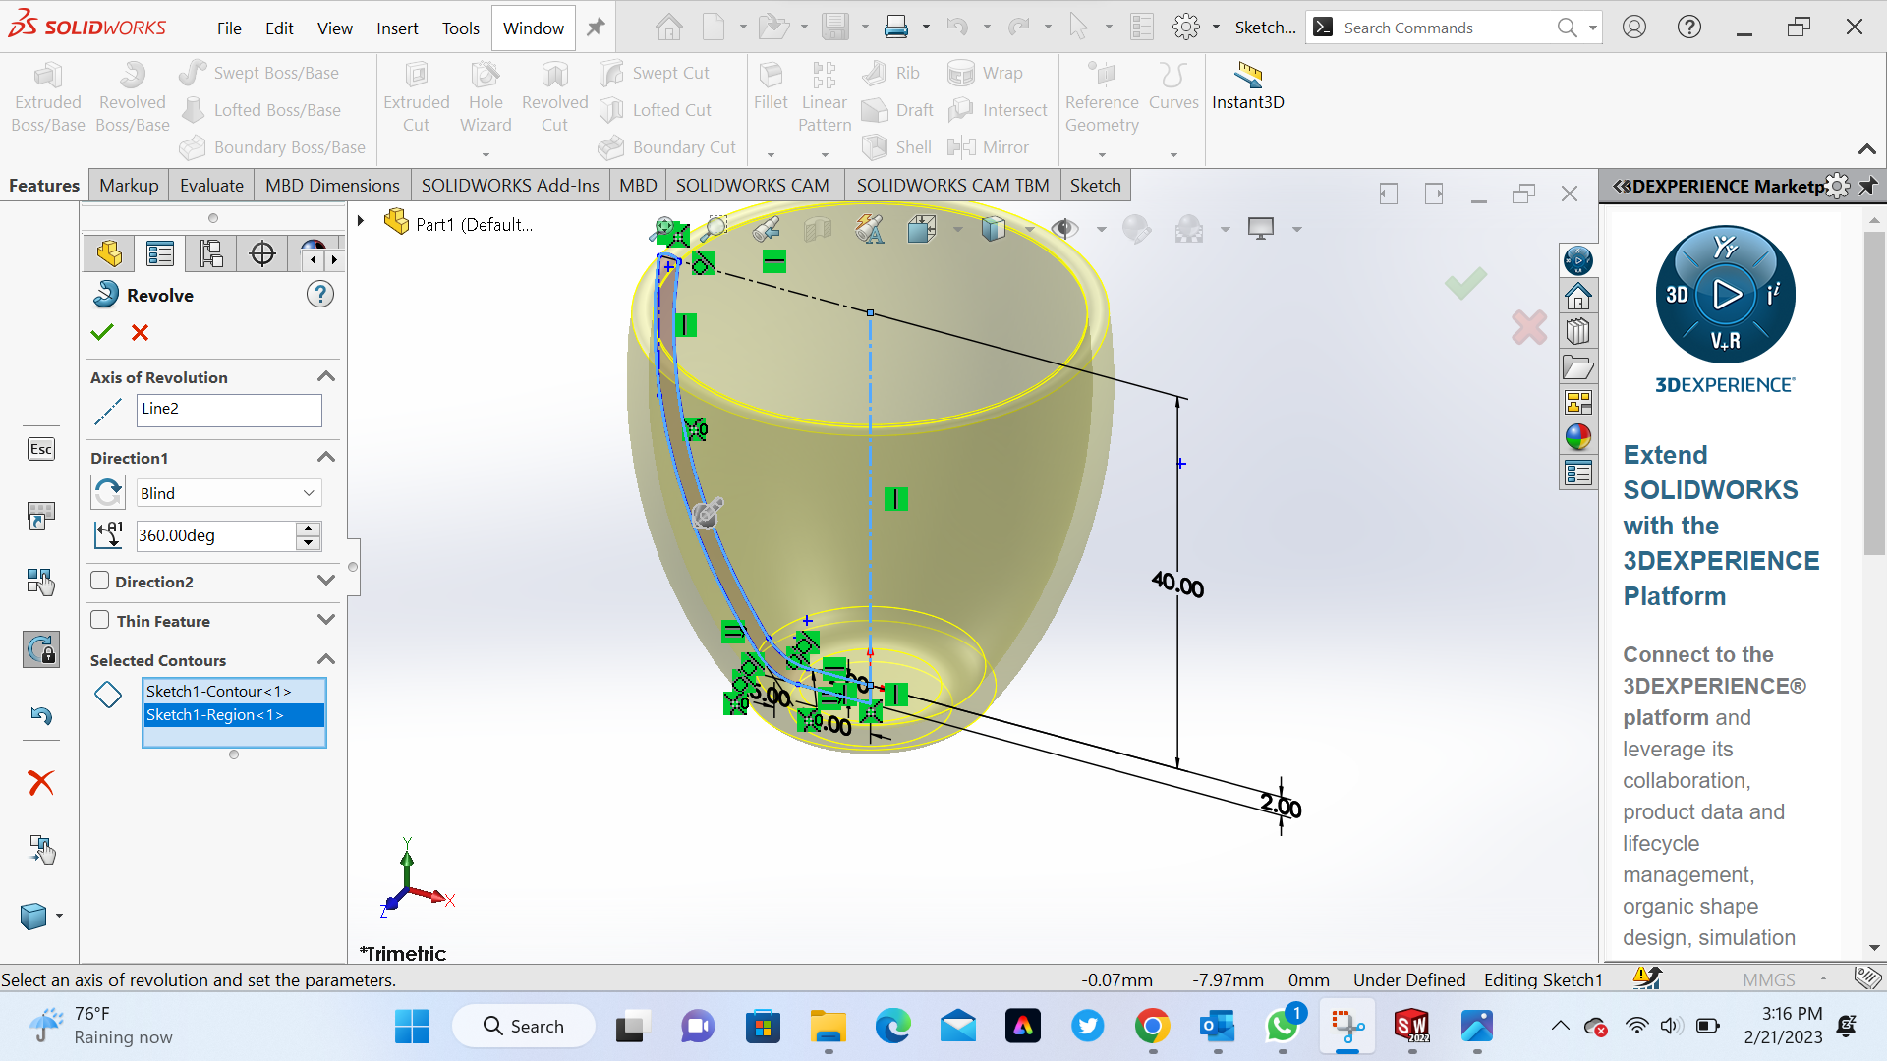
Task: Open the SOLIDWORKS Options gear icon
Action: 1186,28
